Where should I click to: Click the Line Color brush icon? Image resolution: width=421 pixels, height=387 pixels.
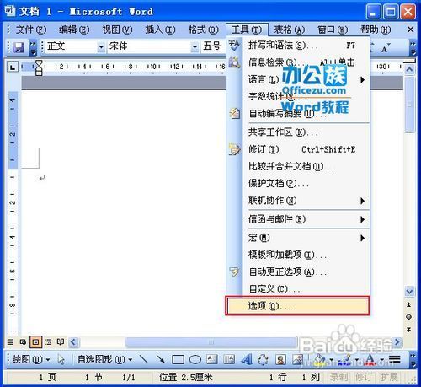[345, 359]
